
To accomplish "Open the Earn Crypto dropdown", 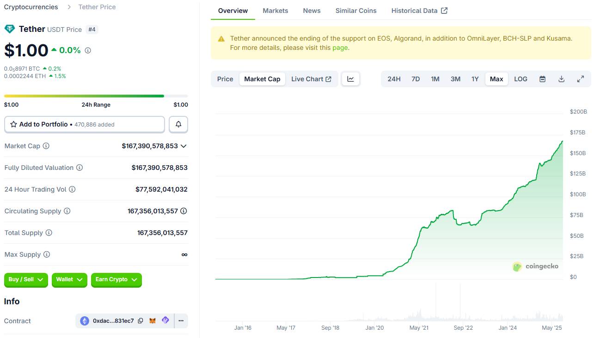I will 116,279.
